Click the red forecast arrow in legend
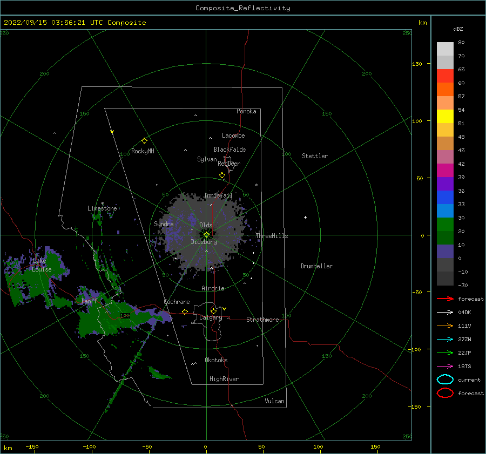 445,299
